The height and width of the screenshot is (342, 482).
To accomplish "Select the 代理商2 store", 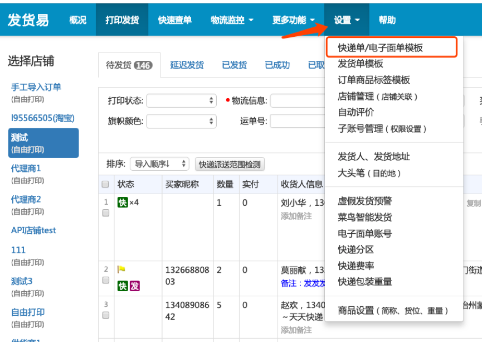I will (x=26, y=200).
